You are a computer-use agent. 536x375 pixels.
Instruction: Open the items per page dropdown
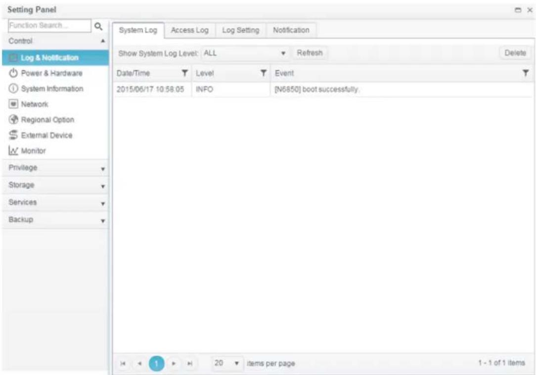(x=227, y=363)
